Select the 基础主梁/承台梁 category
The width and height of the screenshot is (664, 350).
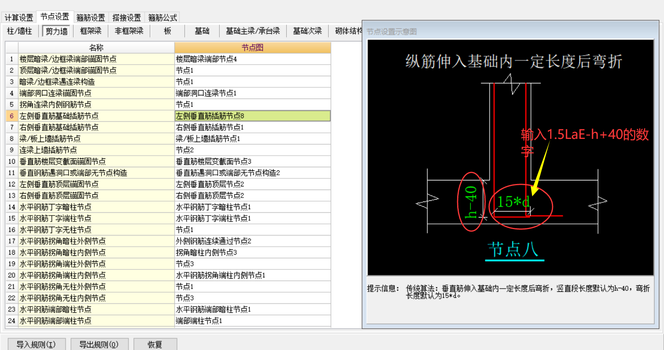(253, 31)
